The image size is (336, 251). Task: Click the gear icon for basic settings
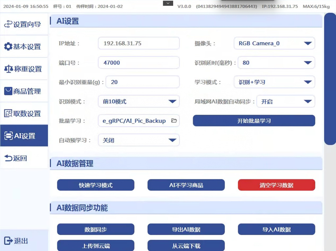8,47
